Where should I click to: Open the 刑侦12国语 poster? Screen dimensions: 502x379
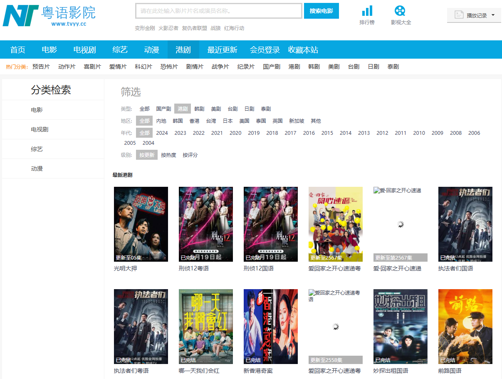pos(271,224)
